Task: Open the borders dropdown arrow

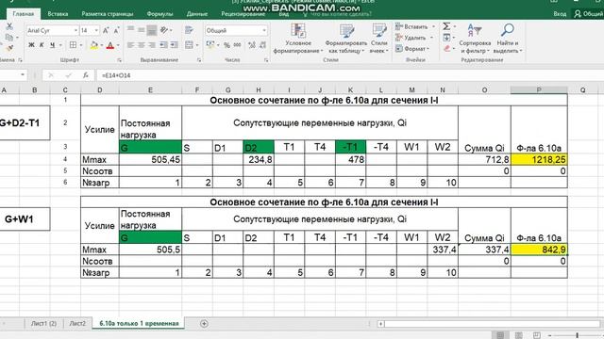Action: point(81,45)
